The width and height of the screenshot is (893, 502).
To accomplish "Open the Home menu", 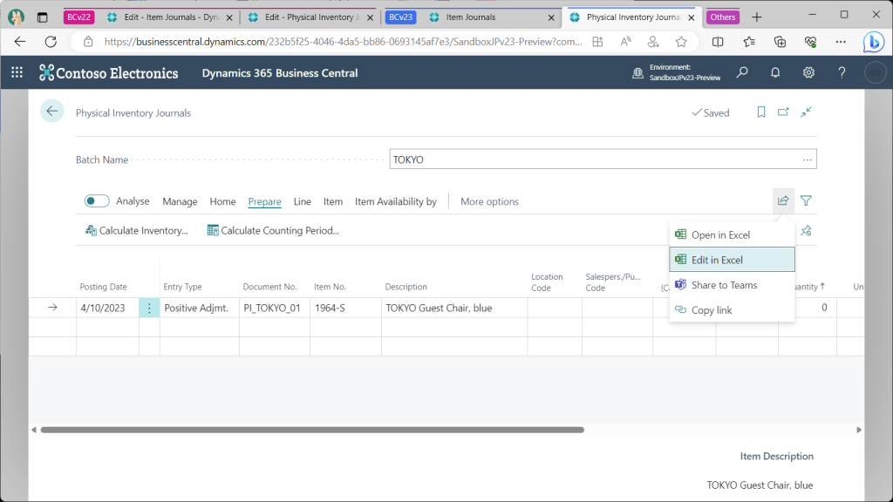I will [222, 201].
